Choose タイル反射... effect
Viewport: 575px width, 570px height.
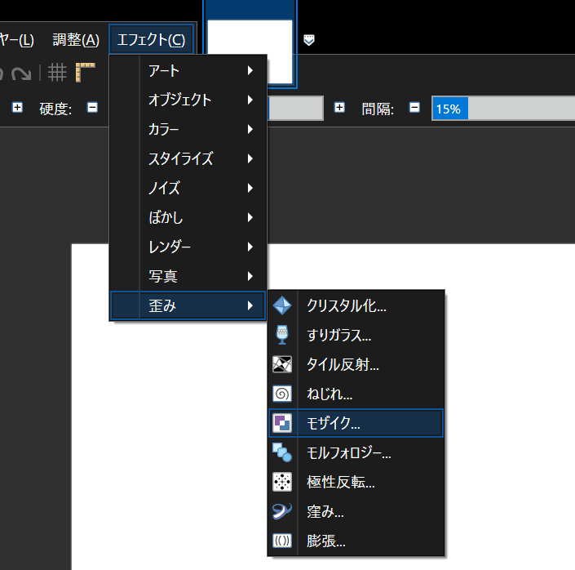(356, 364)
